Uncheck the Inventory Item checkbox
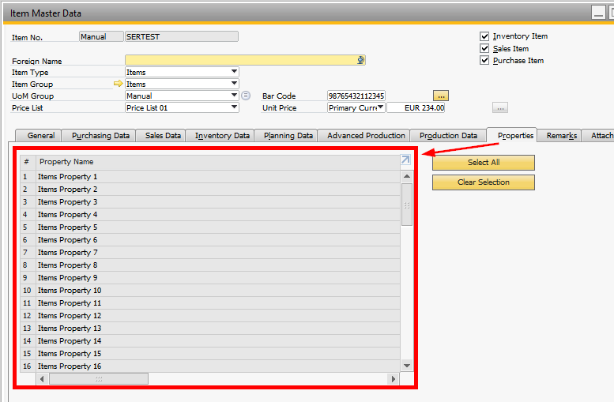The width and height of the screenshot is (614, 402). pos(484,36)
